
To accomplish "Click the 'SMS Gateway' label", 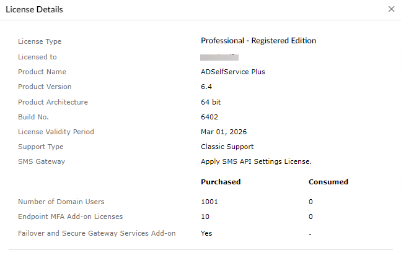I will [42, 161].
